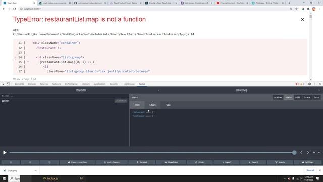Open the DevTools Performance panel
This screenshot has height=182, width=323.
pyautogui.click(x=71, y=84)
